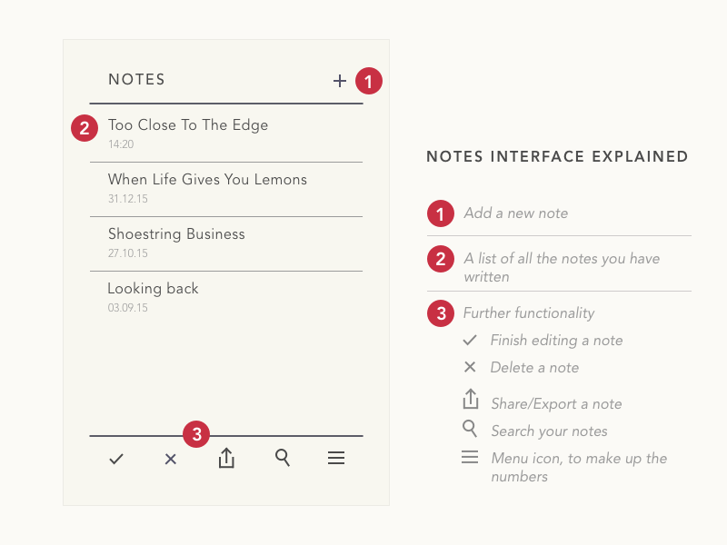The width and height of the screenshot is (727, 545).
Task: Open the 'Looking back' note
Action: tap(153, 289)
